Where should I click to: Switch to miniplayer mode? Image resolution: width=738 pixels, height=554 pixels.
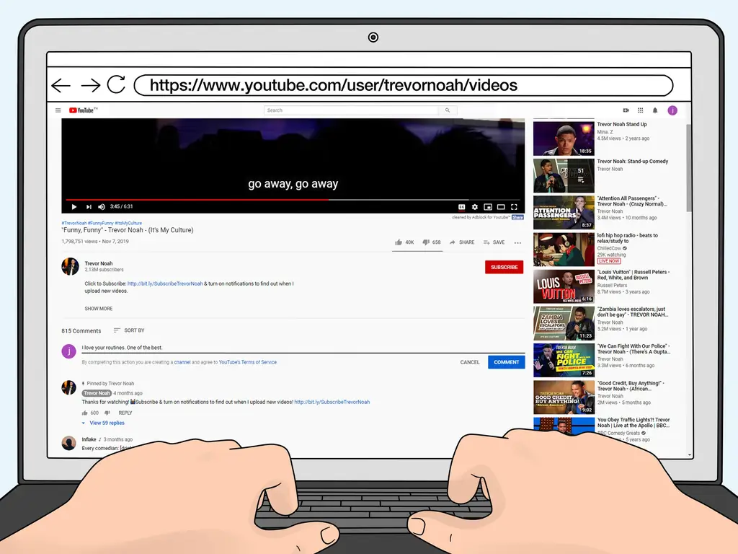[x=488, y=207]
